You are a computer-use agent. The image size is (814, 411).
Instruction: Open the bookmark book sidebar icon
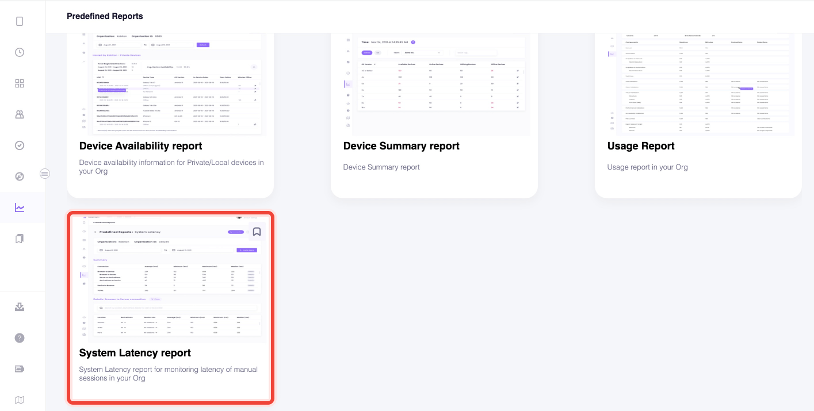(x=20, y=239)
